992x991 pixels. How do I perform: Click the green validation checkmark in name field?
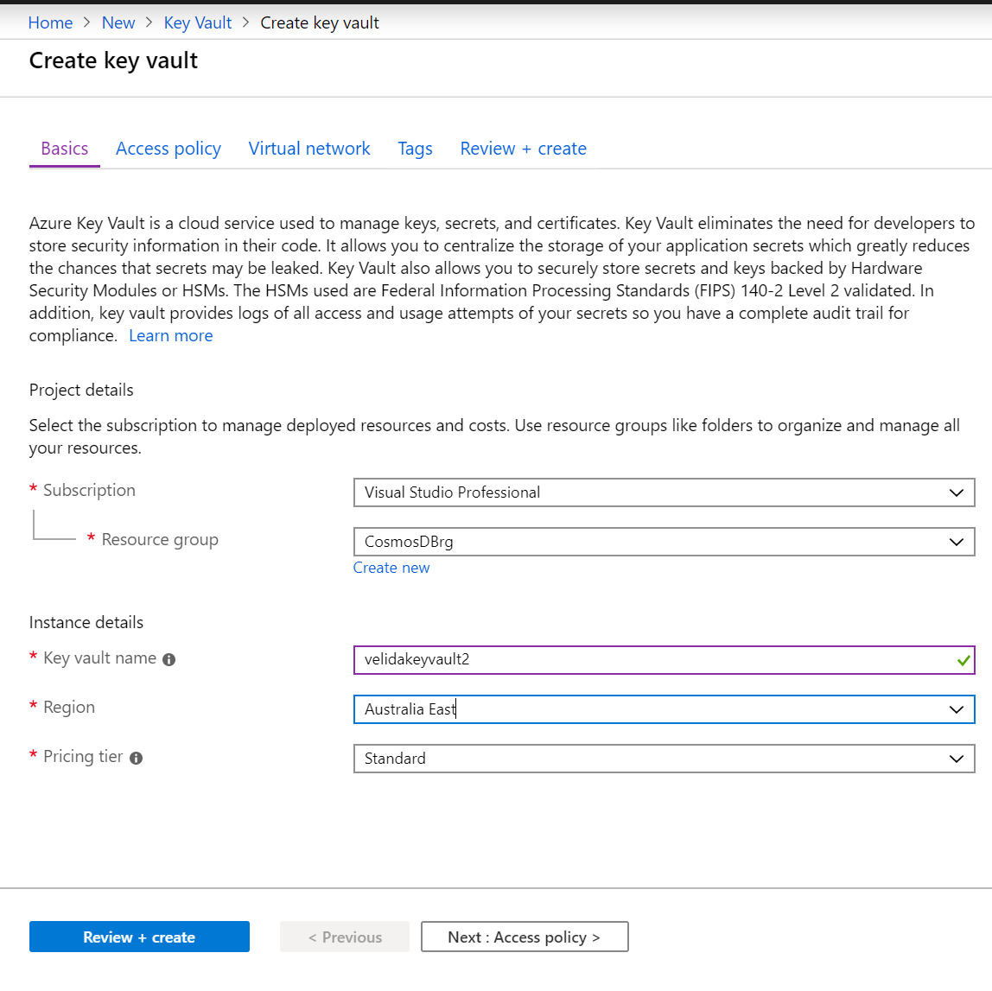click(963, 661)
